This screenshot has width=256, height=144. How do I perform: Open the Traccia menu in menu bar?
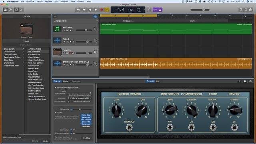pyautogui.click(x=39, y=2)
